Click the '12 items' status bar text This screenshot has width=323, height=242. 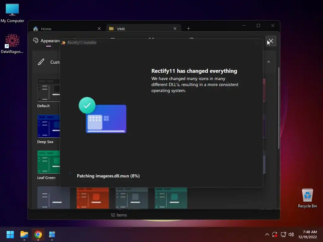pyautogui.click(x=119, y=215)
